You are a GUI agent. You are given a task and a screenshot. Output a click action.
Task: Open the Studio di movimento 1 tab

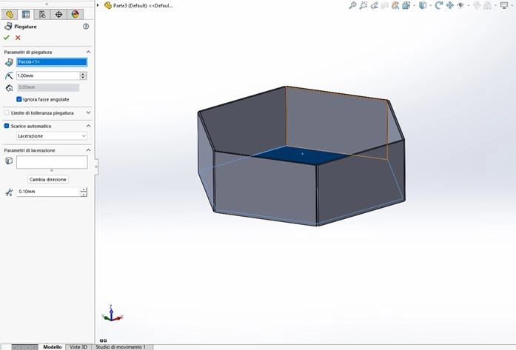tap(120, 346)
